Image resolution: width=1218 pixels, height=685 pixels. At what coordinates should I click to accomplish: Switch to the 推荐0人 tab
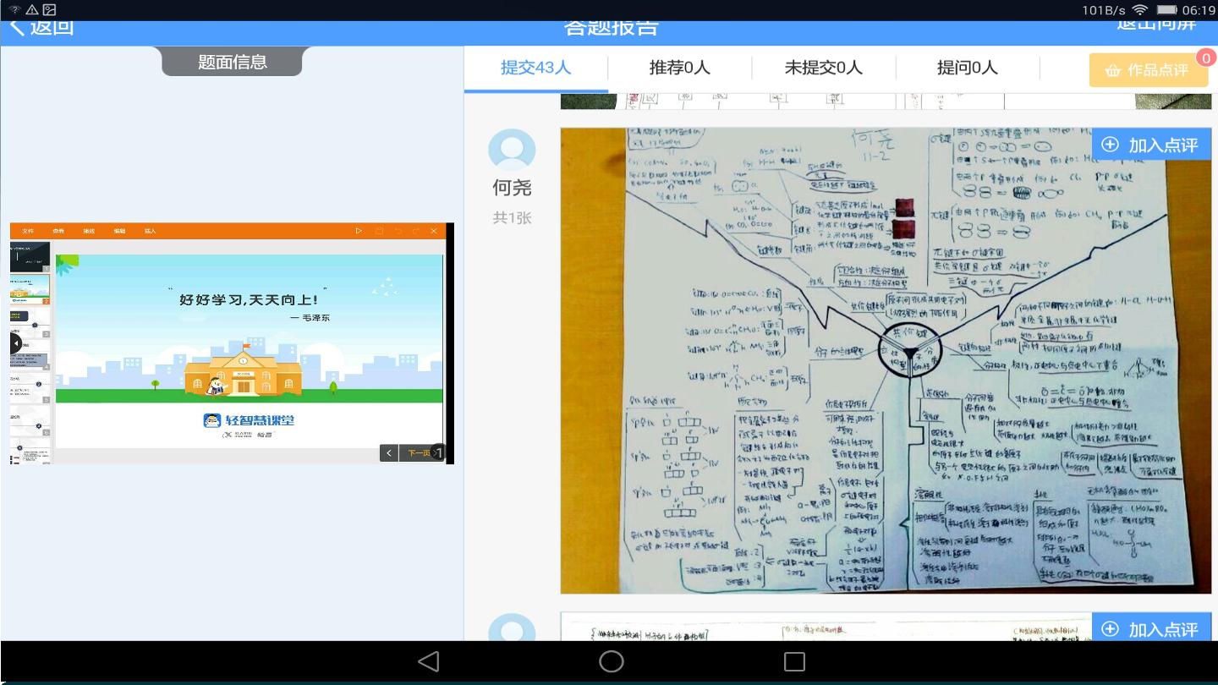pyautogui.click(x=680, y=68)
